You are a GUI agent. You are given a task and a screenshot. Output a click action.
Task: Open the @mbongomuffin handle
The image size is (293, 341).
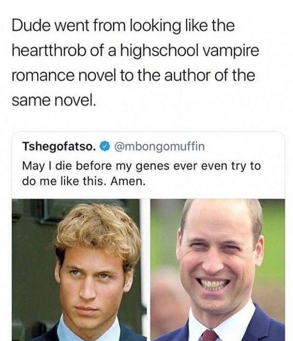(159, 146)
